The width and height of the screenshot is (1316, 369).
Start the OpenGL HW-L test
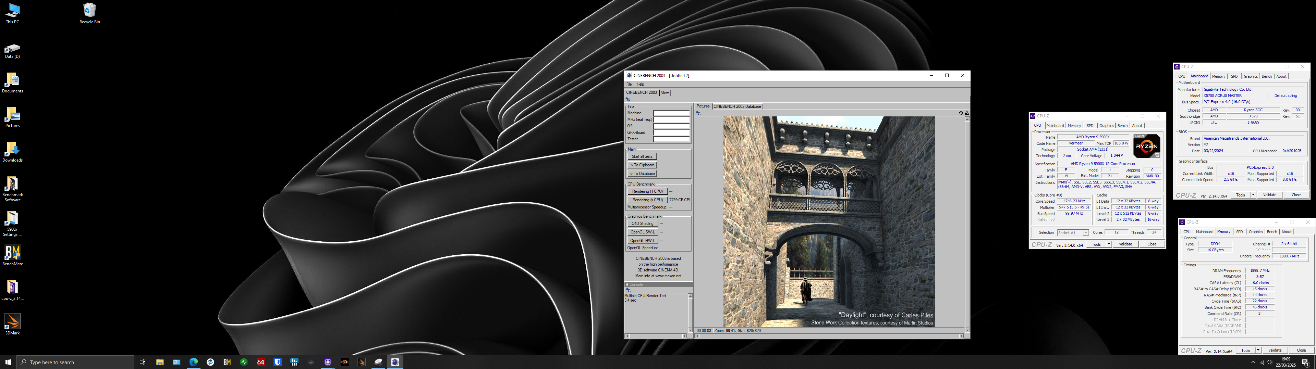[x=642, y=241]
